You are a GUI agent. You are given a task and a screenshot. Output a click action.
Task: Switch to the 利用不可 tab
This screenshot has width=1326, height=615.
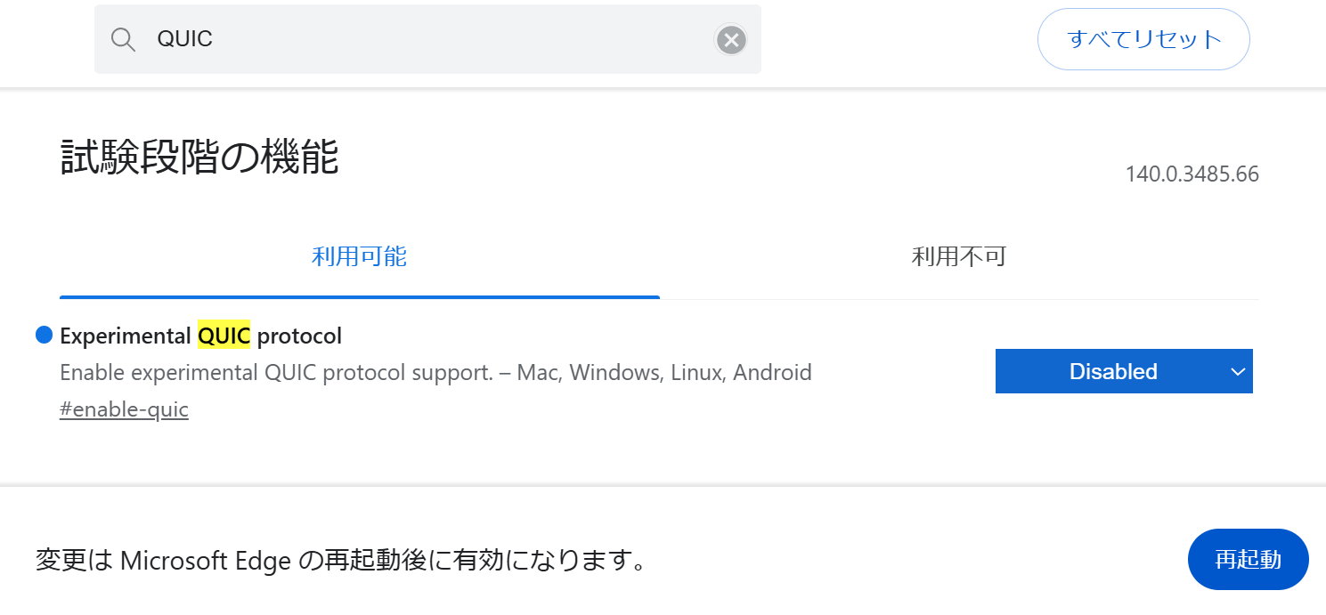(959, 257)
